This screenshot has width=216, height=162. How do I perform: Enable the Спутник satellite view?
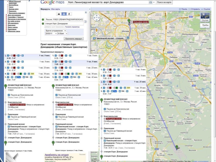point(205,17)
